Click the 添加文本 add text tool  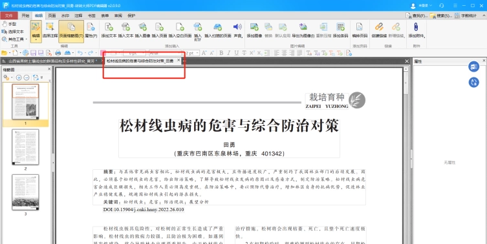(x=109, y=30)
